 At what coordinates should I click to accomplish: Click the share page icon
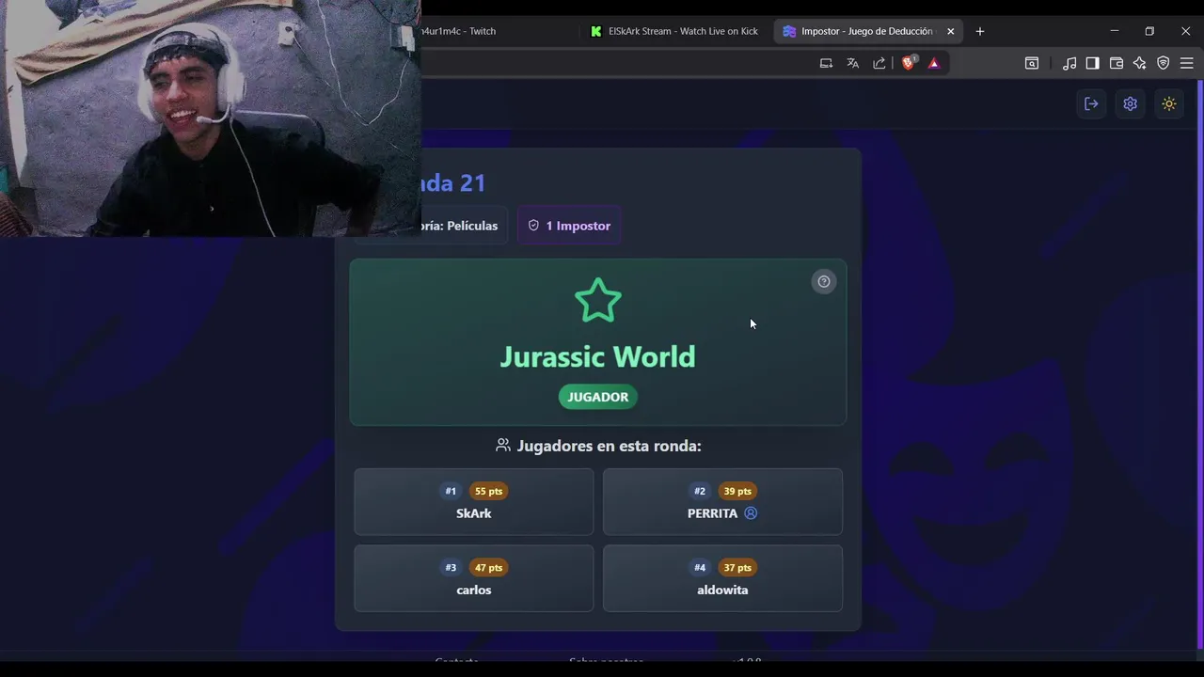(x=879, y=63)
